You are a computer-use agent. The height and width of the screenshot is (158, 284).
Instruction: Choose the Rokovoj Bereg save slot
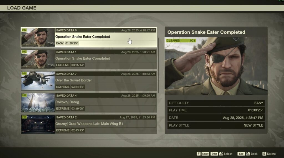coord(105,102)
